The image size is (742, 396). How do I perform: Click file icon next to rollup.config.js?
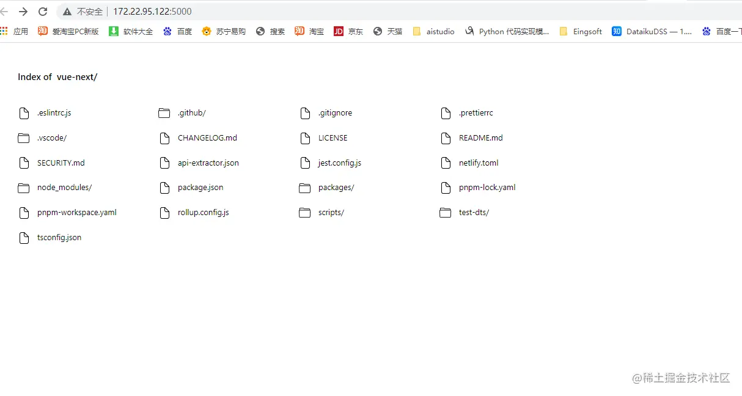[164, 213]
